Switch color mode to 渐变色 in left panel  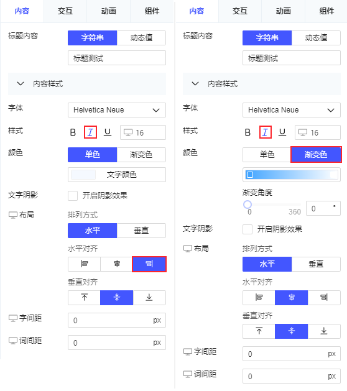[x=141, y=155]
